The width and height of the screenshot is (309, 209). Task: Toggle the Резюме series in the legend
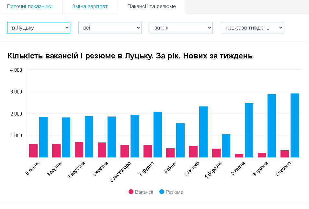tap(174, 192)
